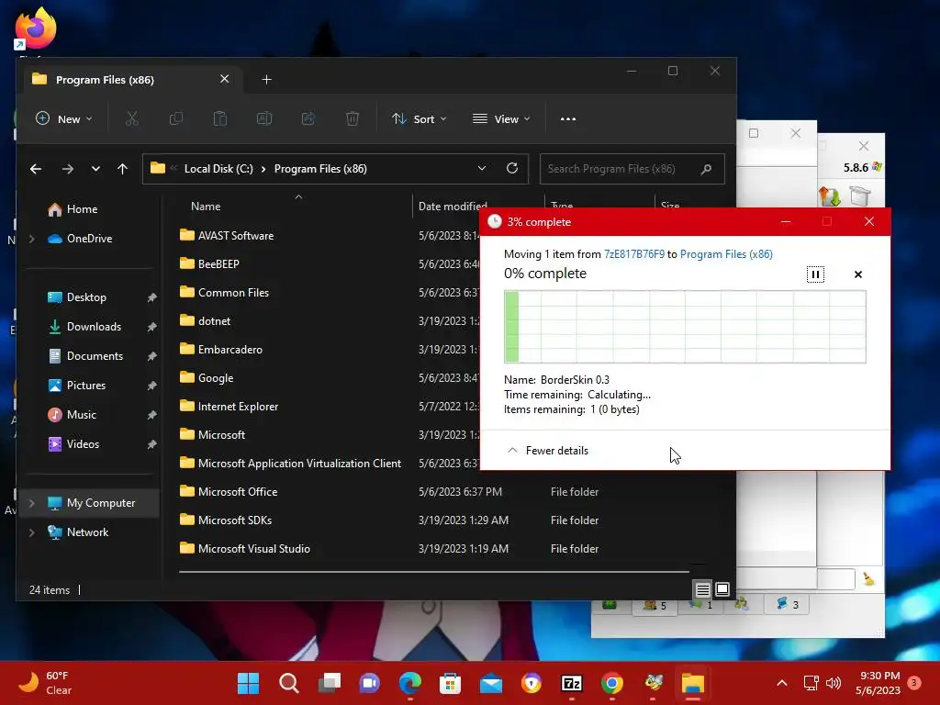Launch Microsoft Edge from taskbar
Viewport: 940px width, 705px height.
click(x=410, y=683)
